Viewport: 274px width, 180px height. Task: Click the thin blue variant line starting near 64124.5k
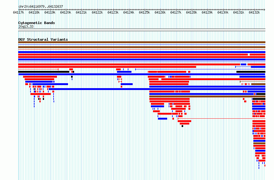point(200,69)
